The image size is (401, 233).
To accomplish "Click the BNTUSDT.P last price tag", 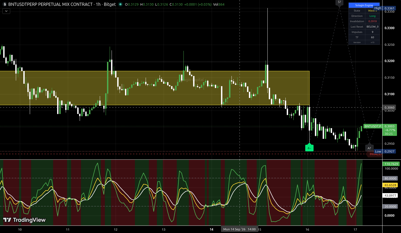I will 373,126.
